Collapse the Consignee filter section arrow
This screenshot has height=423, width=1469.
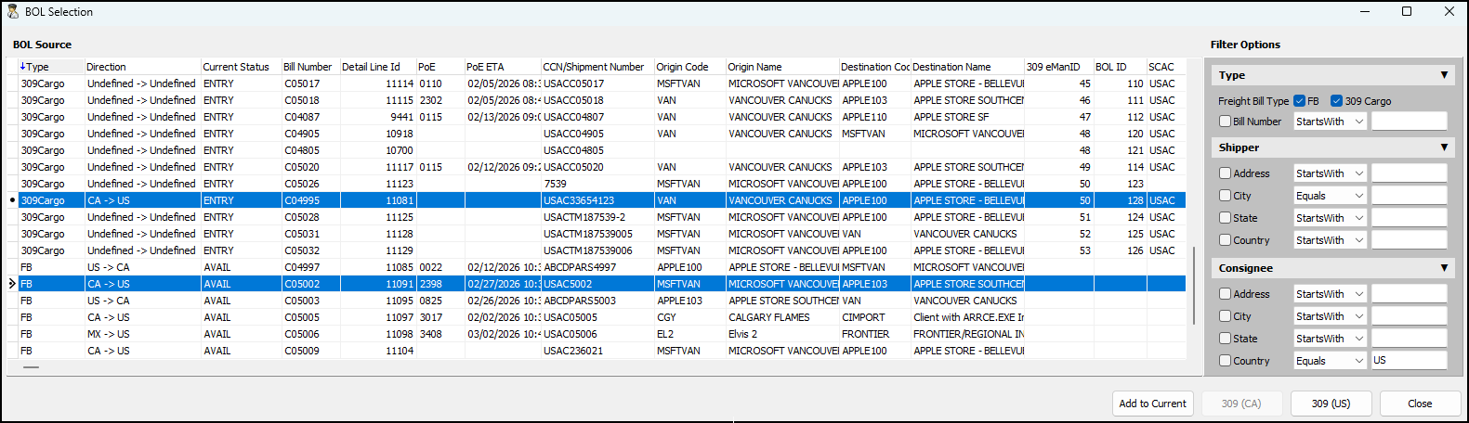pyautogui.click(x=1444, y=268)
